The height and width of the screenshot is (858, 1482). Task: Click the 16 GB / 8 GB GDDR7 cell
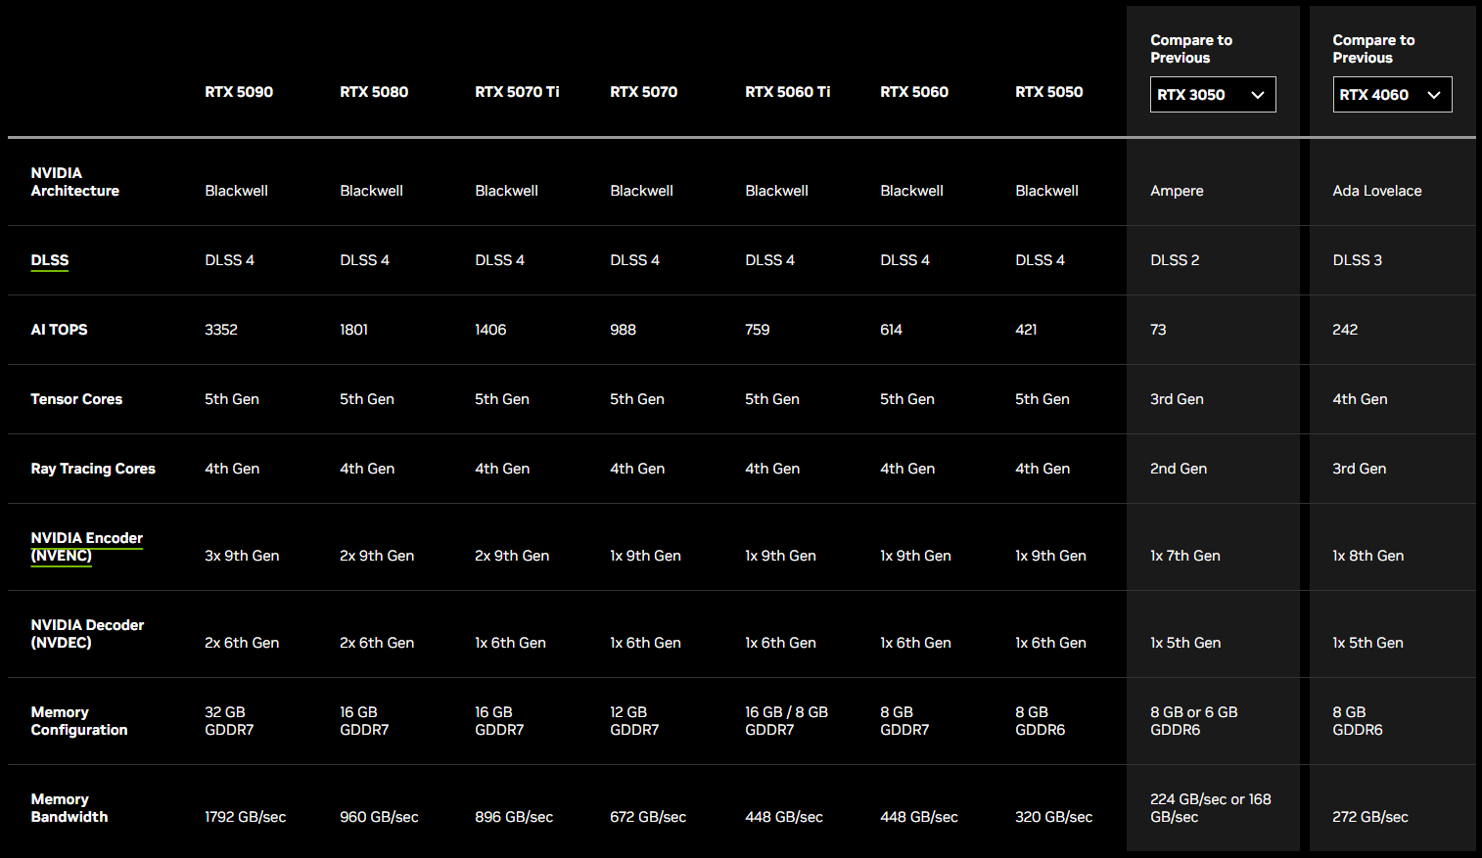pos(786,721)
